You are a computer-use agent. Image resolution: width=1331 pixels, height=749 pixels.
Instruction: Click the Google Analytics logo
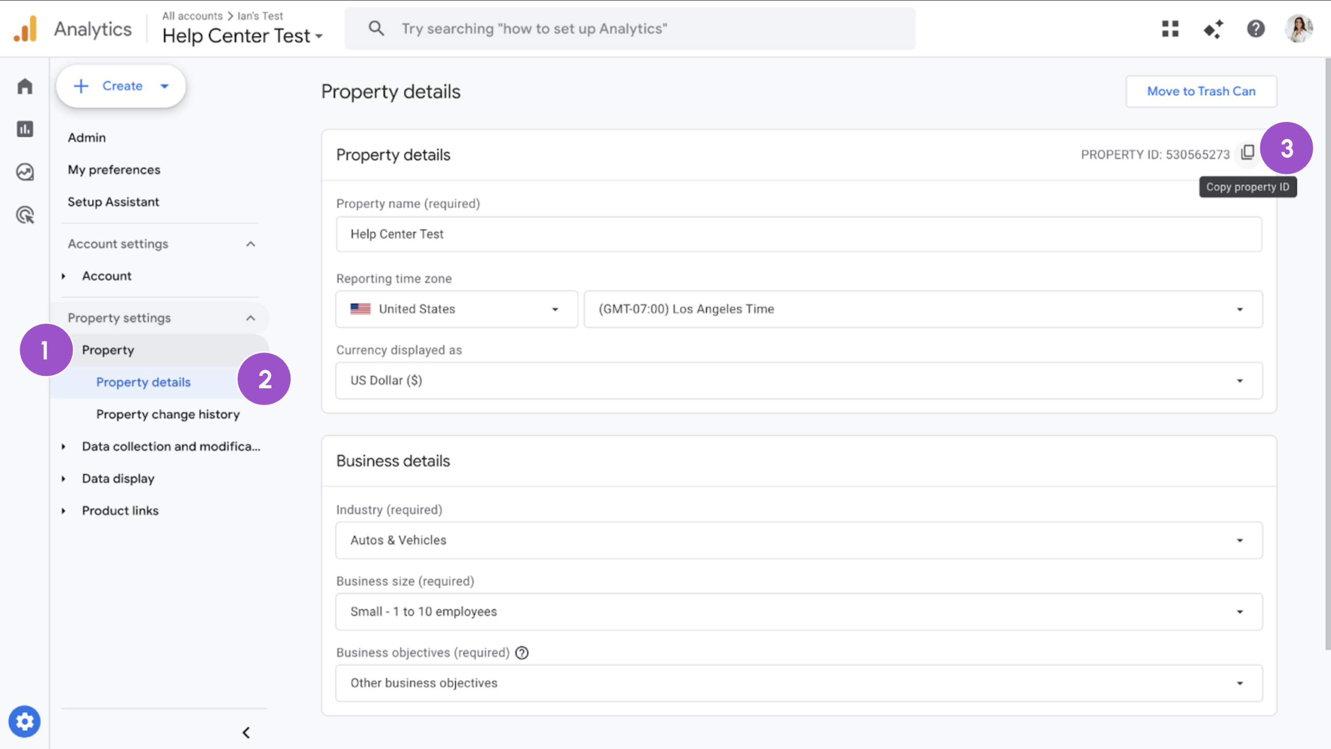tap(25, 29)
